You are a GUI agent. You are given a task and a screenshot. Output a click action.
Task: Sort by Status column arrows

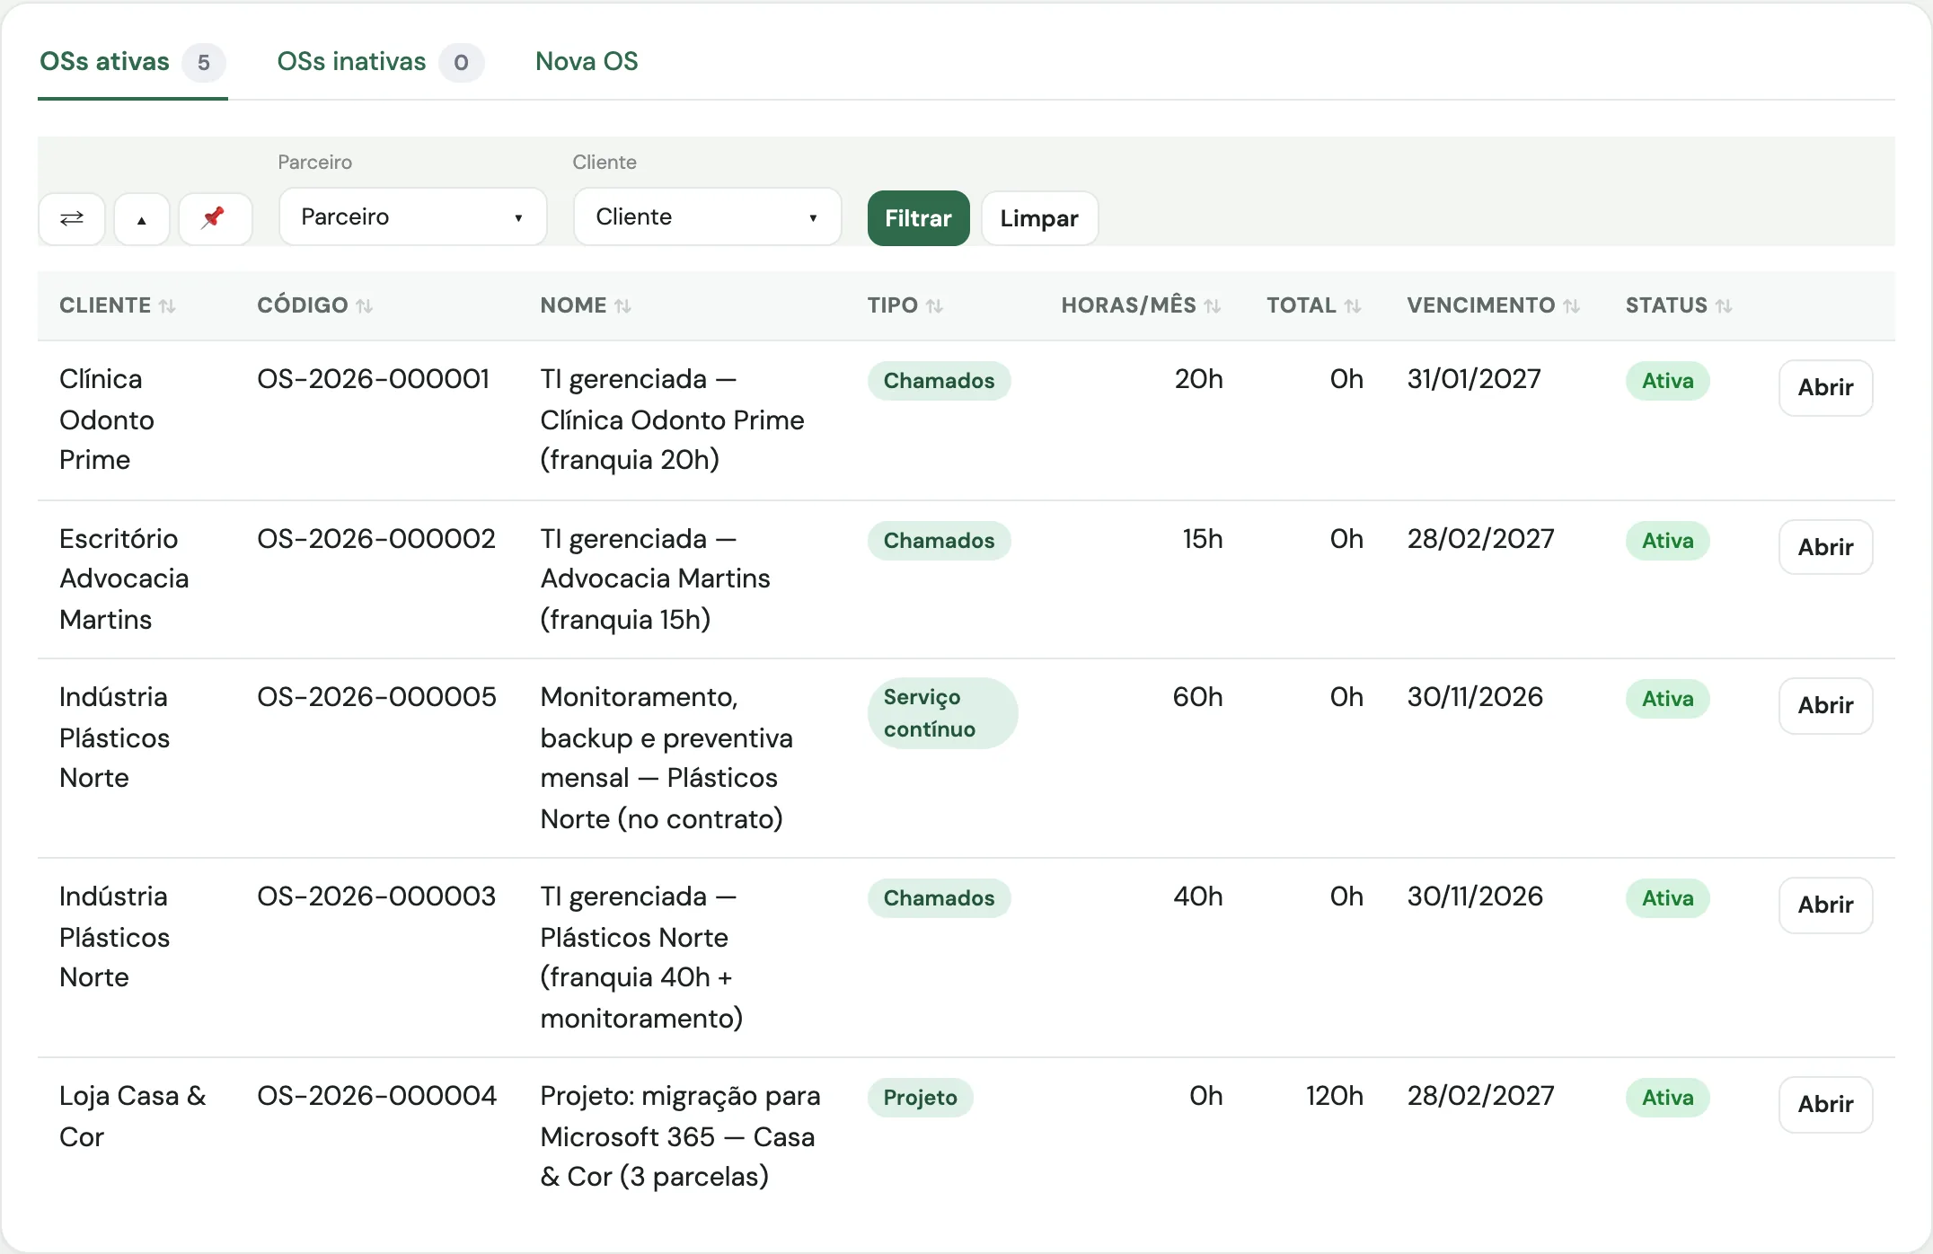point(1723,306)
